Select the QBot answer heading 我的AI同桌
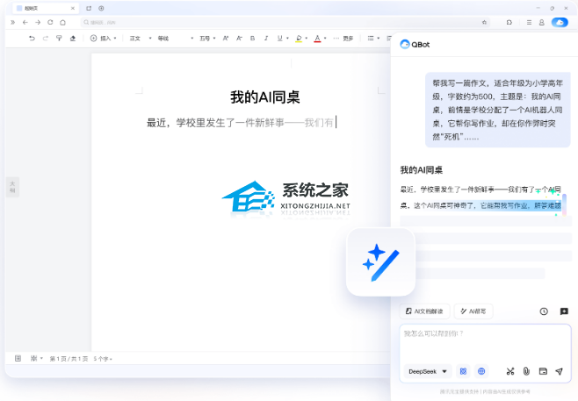The image size is (578, 401). point(422,170)
